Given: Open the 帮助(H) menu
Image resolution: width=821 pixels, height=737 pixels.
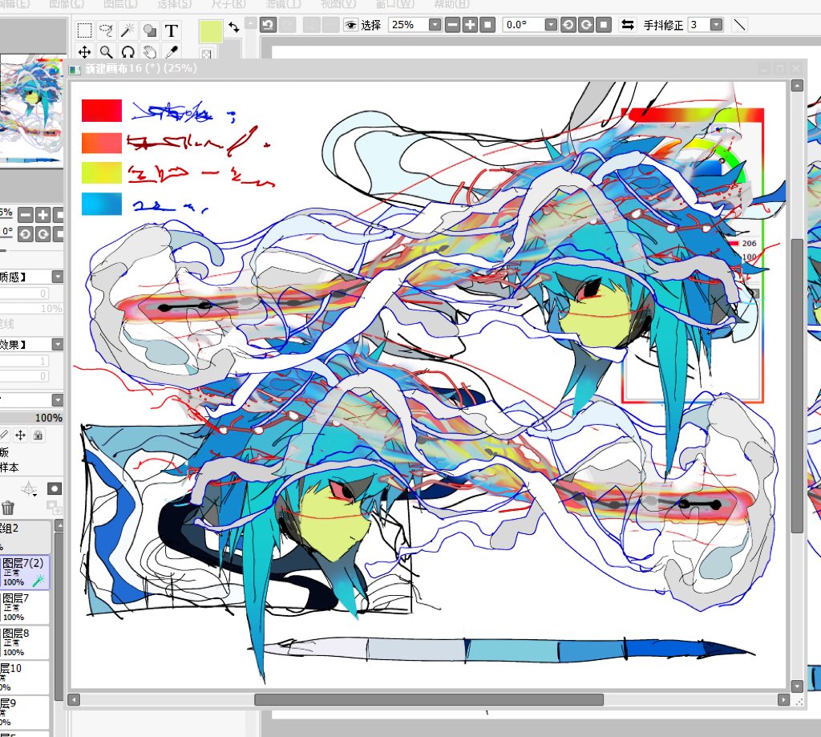Looking at the screenshot, I should click(452, 4).
